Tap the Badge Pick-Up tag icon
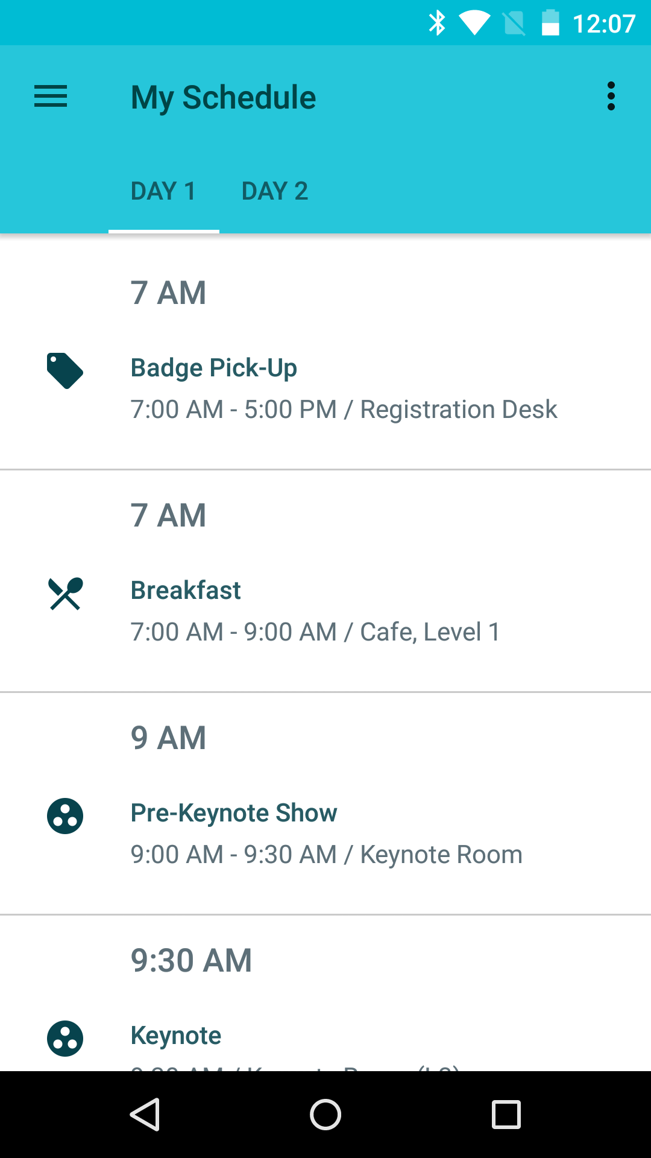This screenshot has width=651, height=1158. tap(65, 370)
